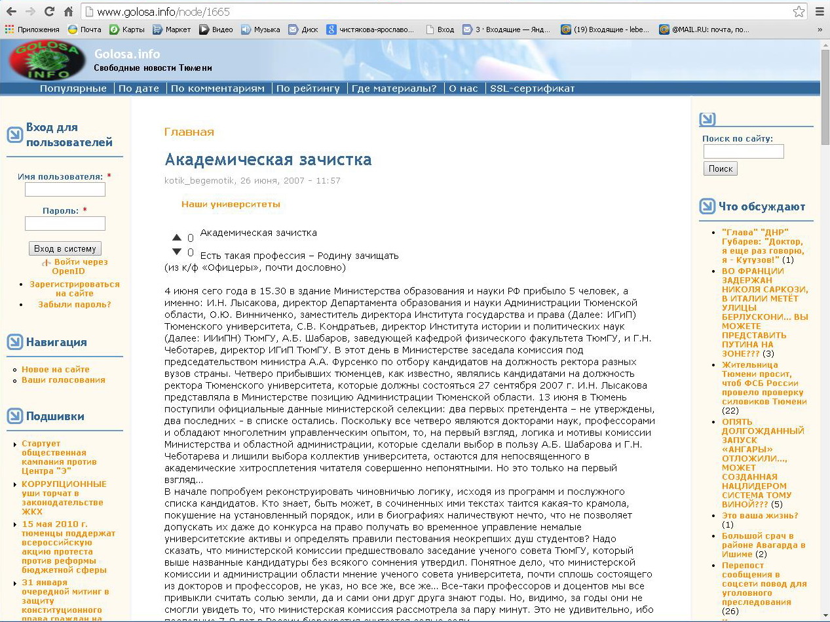Focus the Пароль input field
The width and height of the screenshot is (830, 622).
[x=65, y=224]
